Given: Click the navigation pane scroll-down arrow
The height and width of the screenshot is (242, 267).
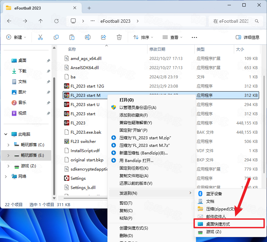Looking at the screenshot, I should [x=54, y=198].
